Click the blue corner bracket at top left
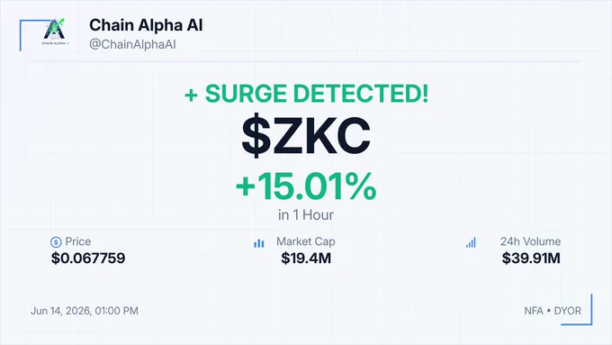 click(x=35, y=35)
